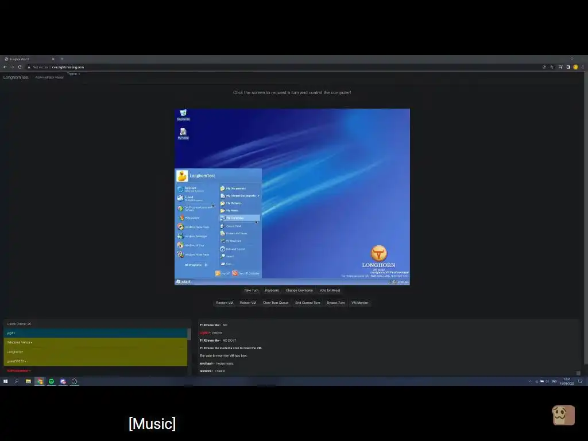Click the user list scrollbar

(189, 334)
